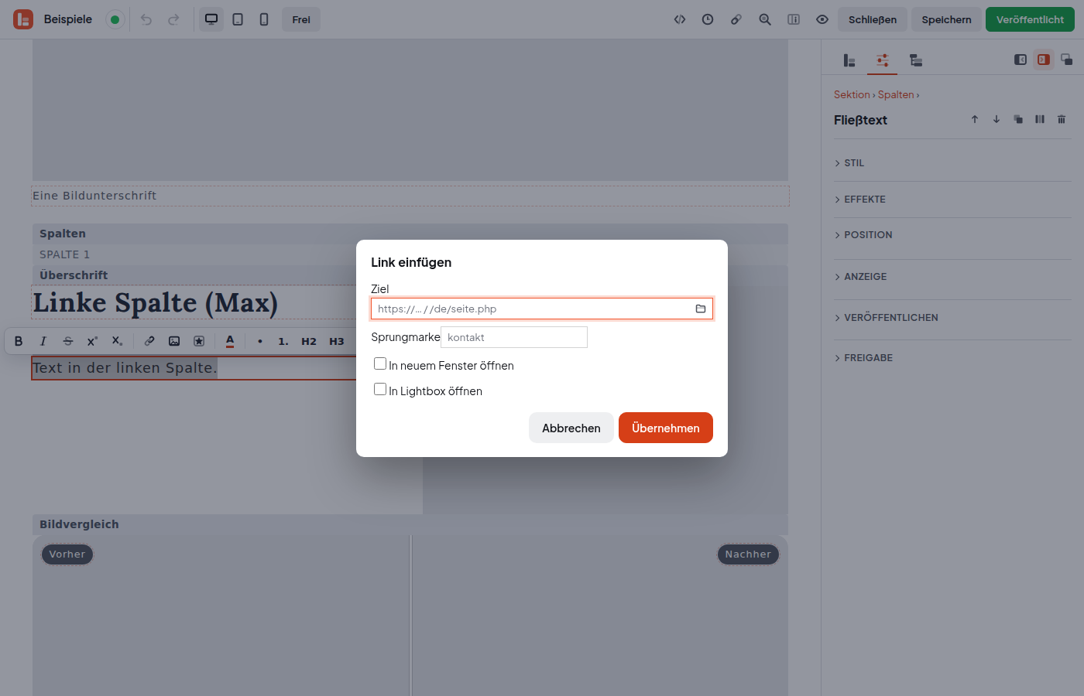Expand the EFFEKTE section

(x=952, y=200)
